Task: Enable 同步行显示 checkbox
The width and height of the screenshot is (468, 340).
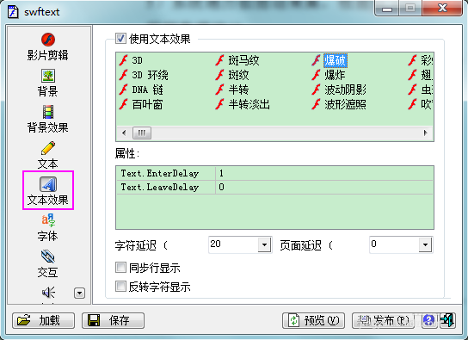Action: click(x=121, y=268)
